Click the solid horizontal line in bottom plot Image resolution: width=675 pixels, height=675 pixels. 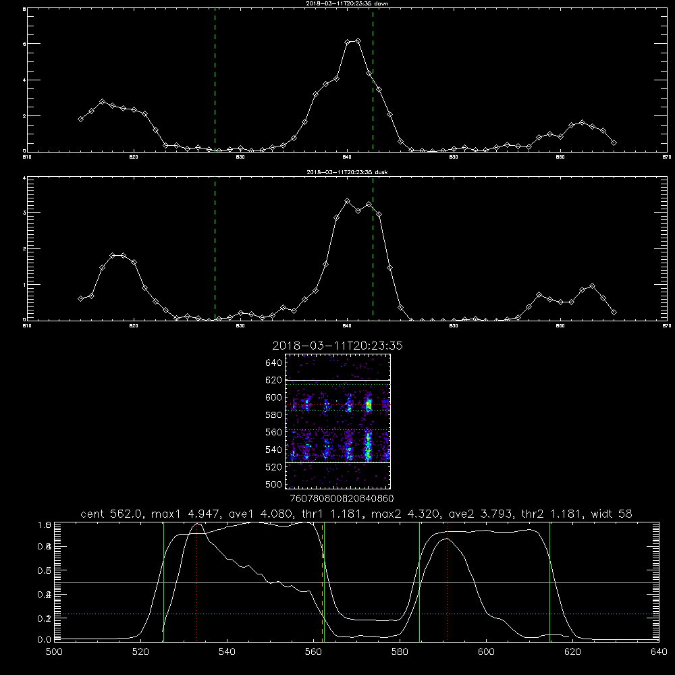coord(356,582)
